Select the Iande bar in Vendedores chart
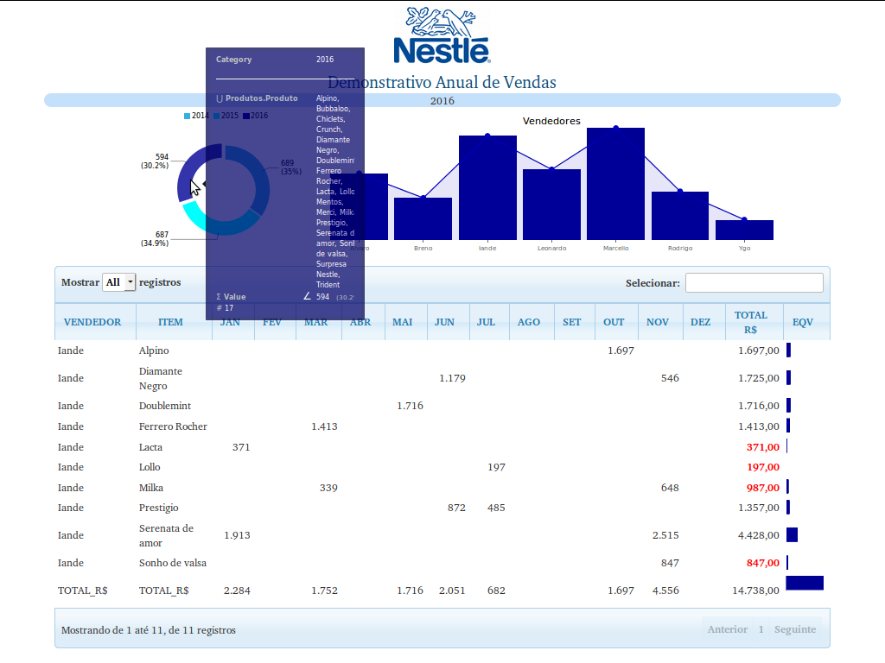 (487, 187)
